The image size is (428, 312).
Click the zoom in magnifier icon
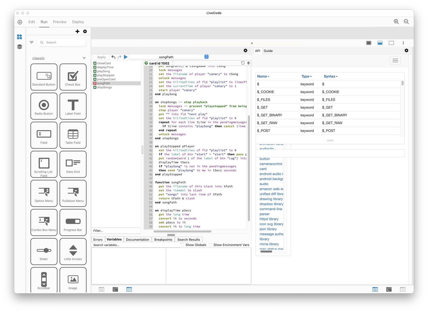click(396, 22)
